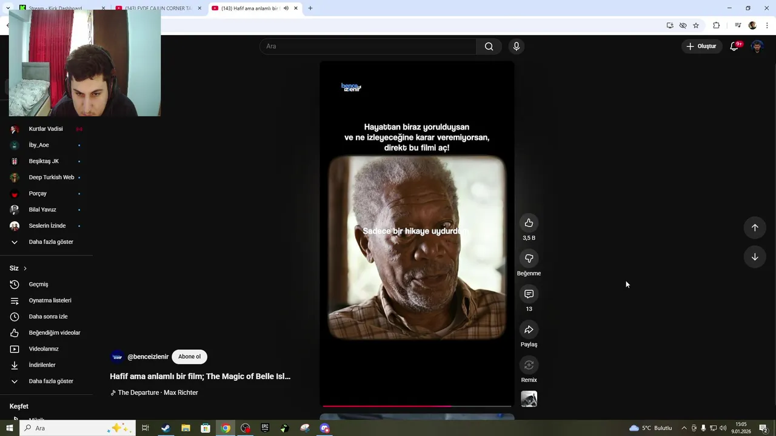Click the Oluştur create button
Screen dimensions: 776x436
[x=701, y=46]
